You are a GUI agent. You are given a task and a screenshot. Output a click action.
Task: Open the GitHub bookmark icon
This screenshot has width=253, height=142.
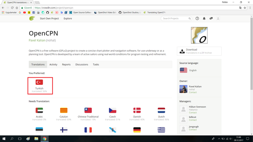(47, 12)
